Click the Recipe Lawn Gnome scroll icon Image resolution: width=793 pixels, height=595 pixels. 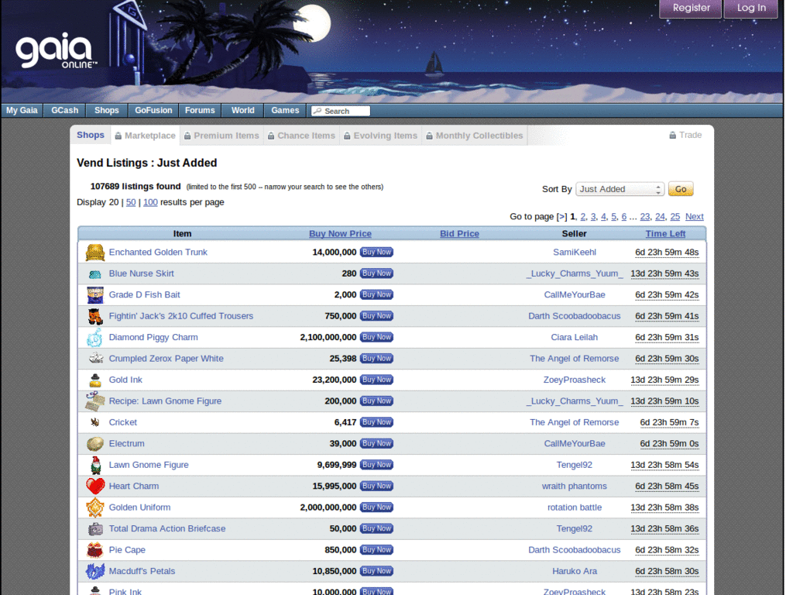coord(94,401)
